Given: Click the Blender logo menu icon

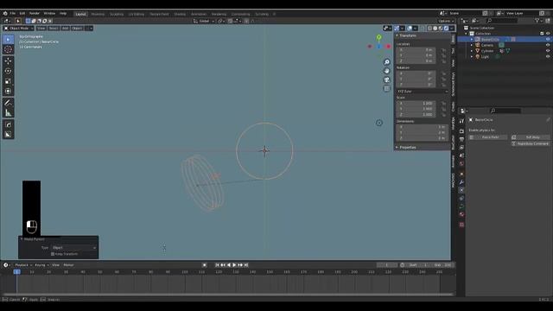Looking at the screenshot, I should [5, 14].
